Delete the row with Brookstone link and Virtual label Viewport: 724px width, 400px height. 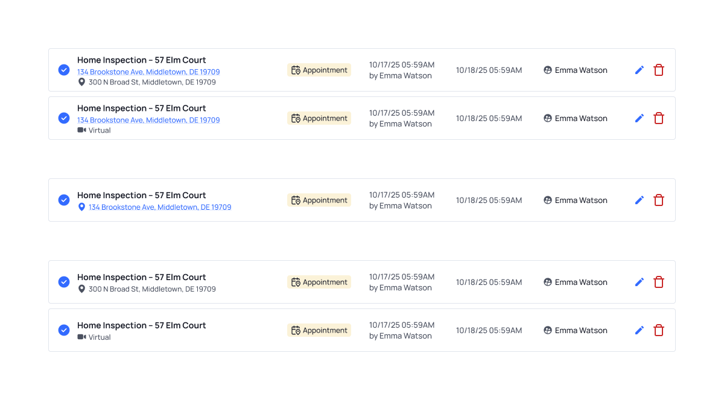tap(659, 118)
